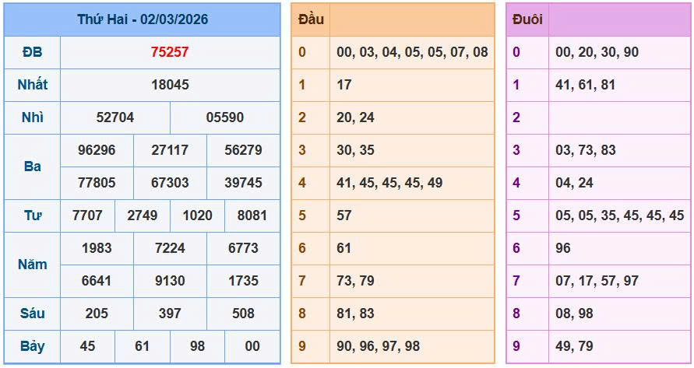Screen dimensions: 694x368
Task: Select first prize number 18045
Action: point(170,85)
